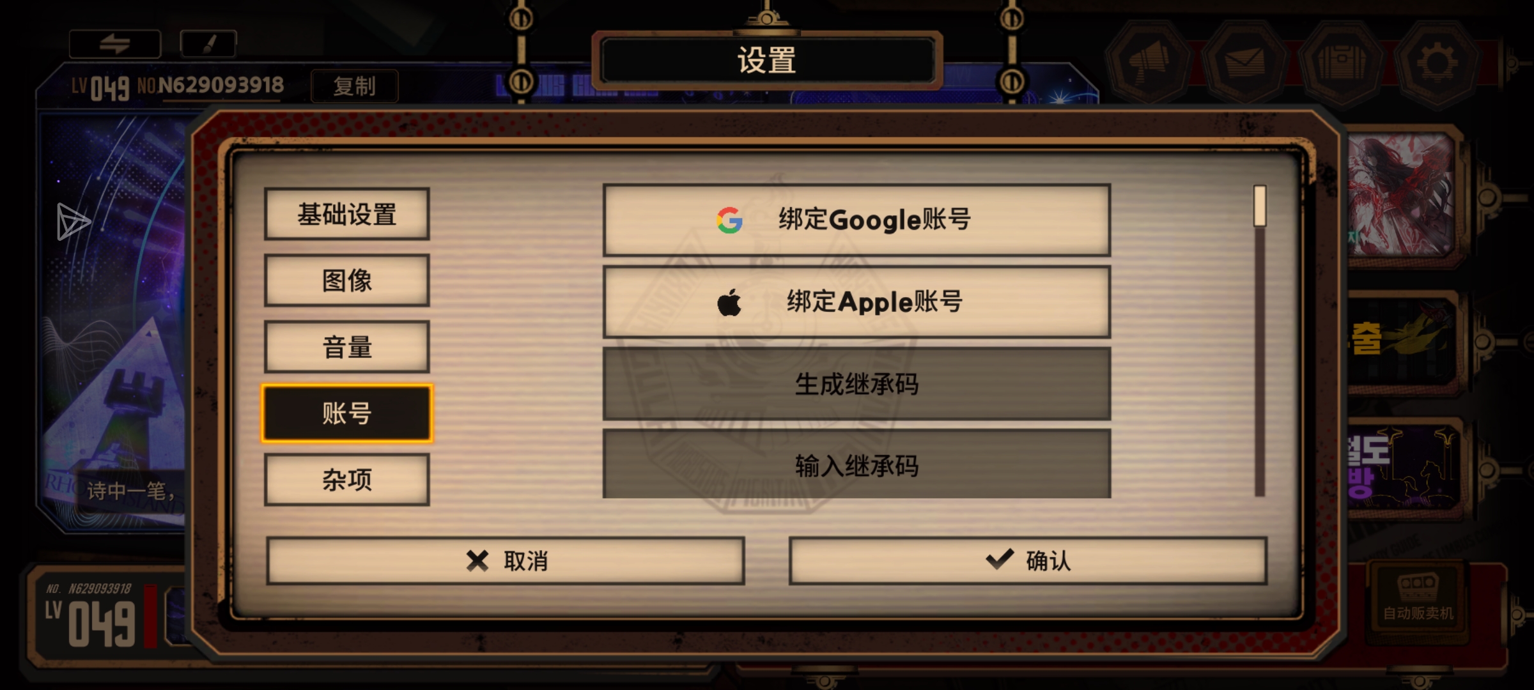Click the 输入继承码 button
Screen dimensions: 1534x690
[x=856, y=464]
